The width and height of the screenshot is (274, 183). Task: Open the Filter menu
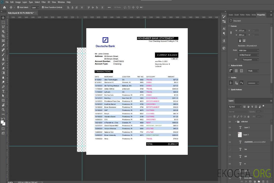pyautogui.click(x=44, y=2)
